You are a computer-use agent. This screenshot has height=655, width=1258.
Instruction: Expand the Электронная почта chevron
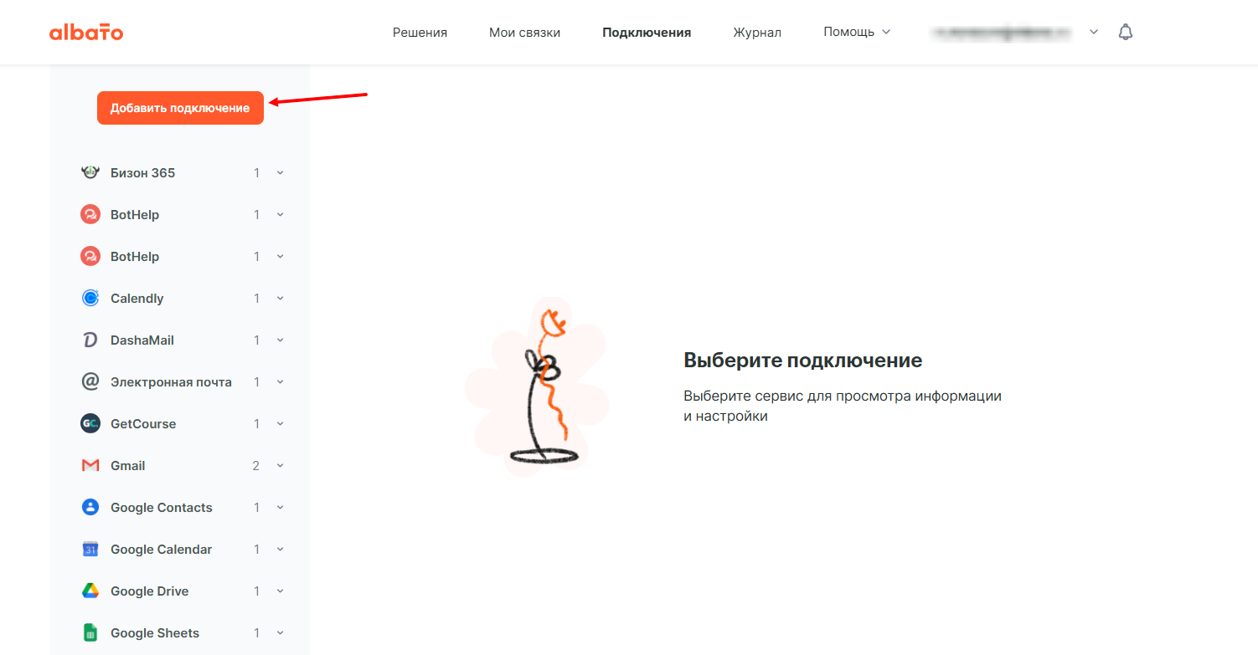281,381
